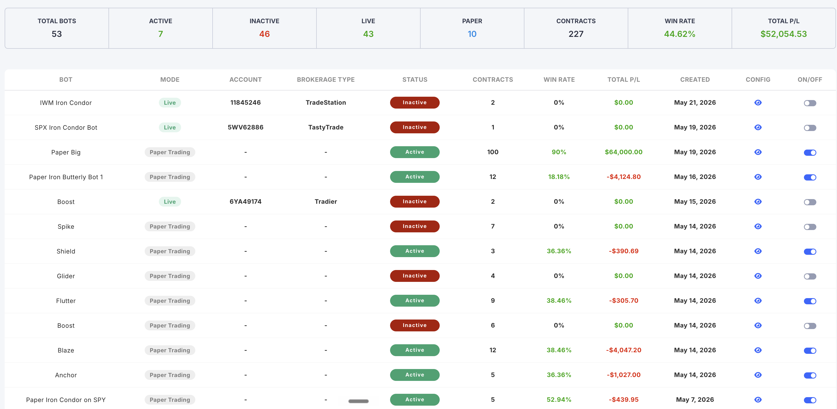The height and width of the screenshot is (409, 837).
Task: Click account number 11845246
Action: click(x=245, y=102)
